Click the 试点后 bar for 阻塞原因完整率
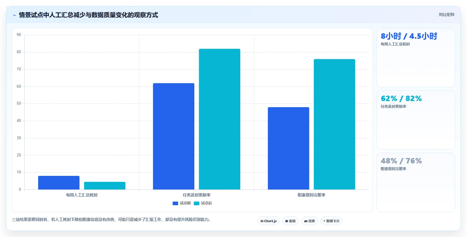Viewport: 467px width, 237px height. coord(334,124)
